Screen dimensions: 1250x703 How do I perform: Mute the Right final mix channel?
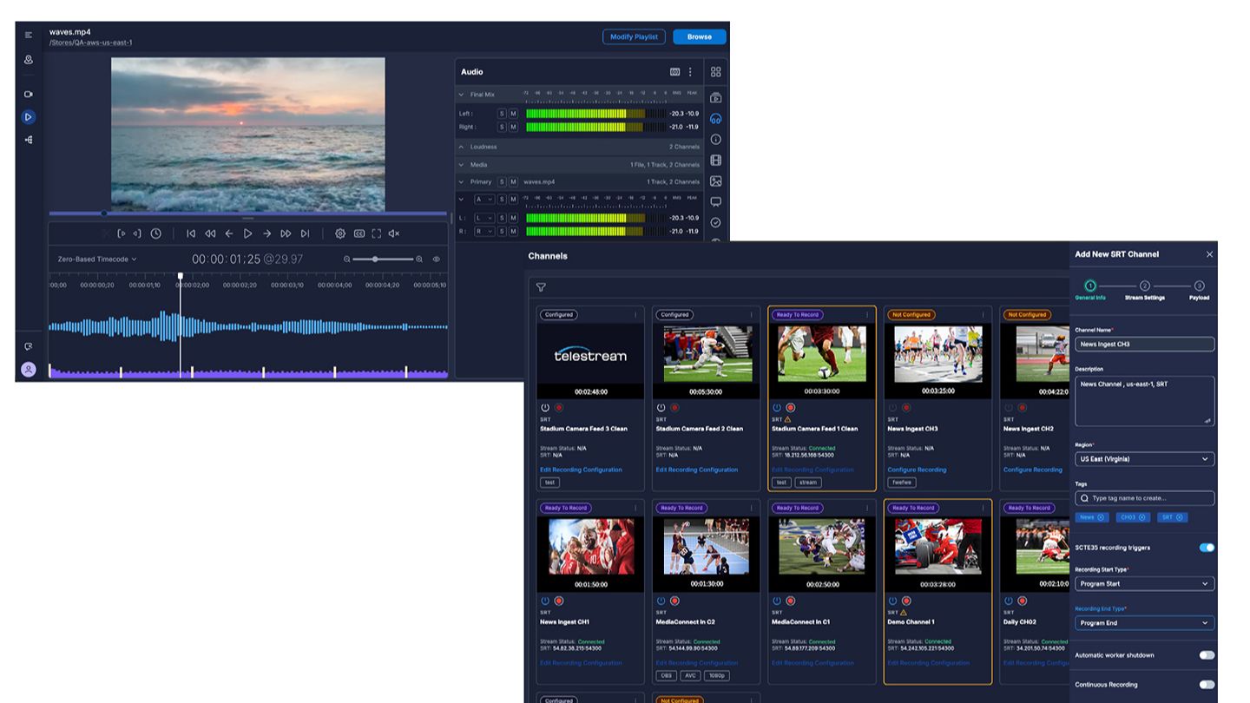pos(513,127)
